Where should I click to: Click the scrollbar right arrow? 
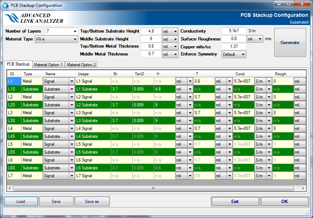tap(303, 188)
